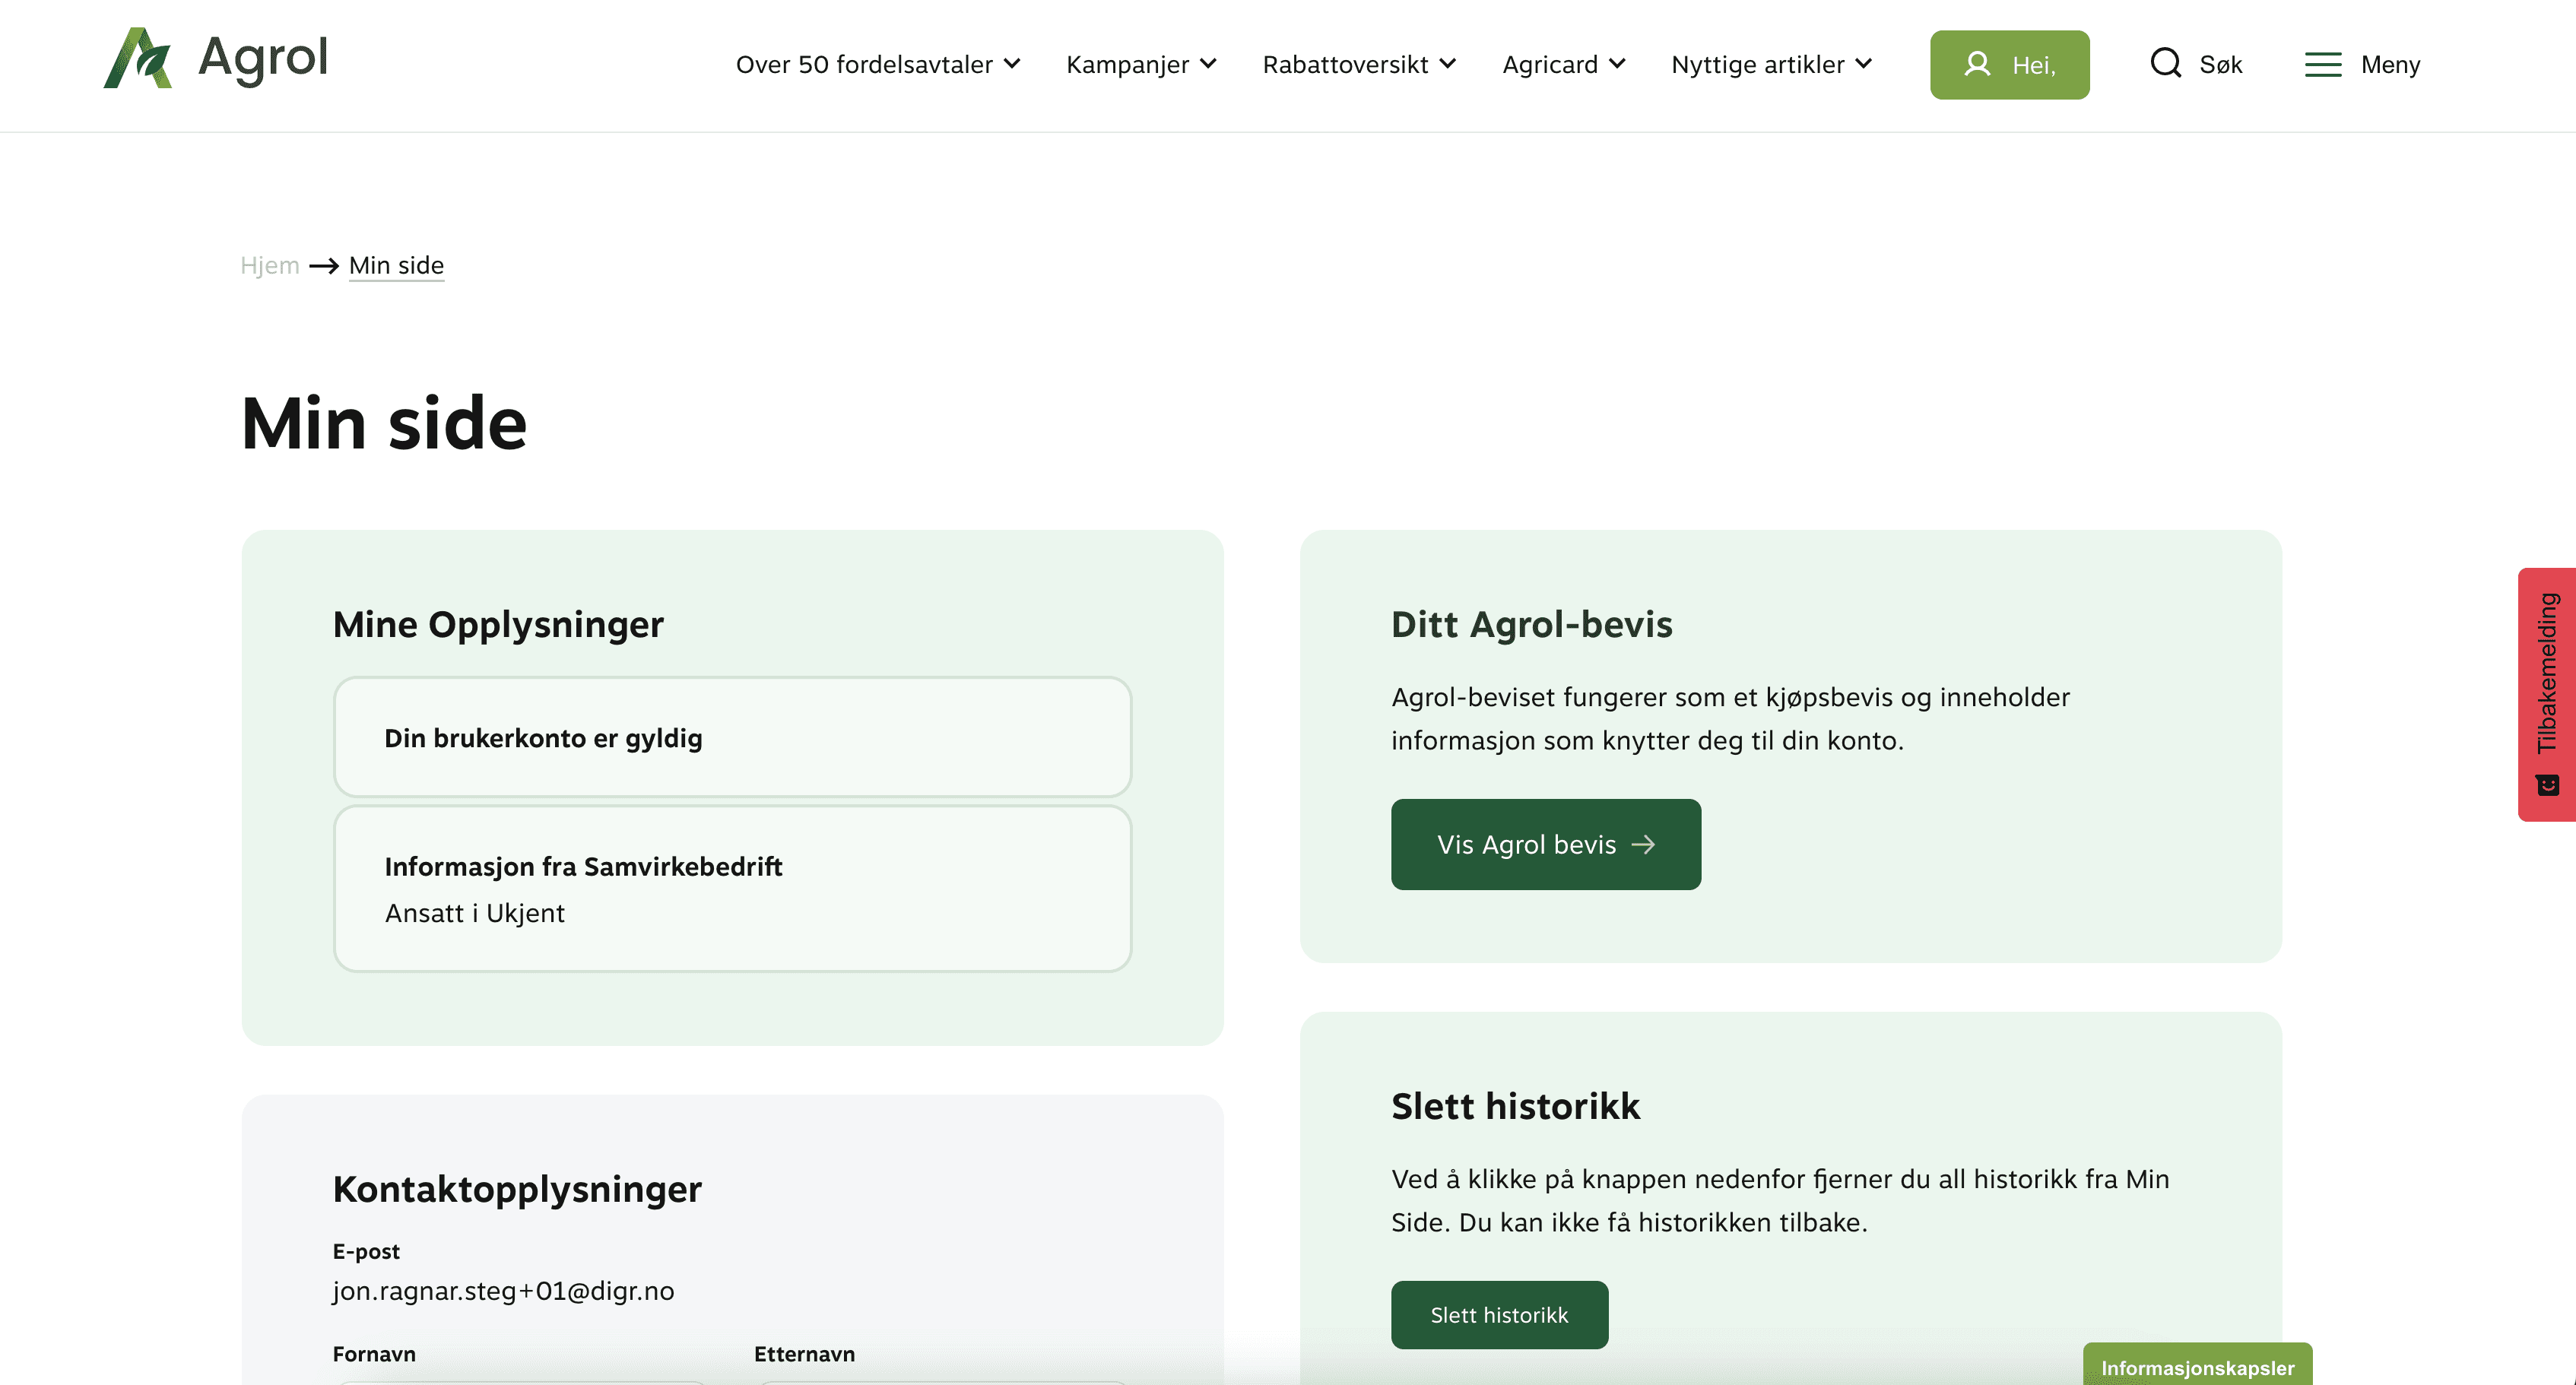
Task: Click the Ditt Agrol-bevis heading
Action: [1531, 624]
